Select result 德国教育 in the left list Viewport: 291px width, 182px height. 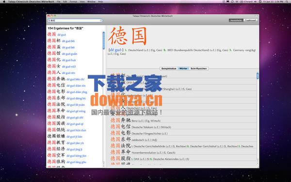[65, 142]
